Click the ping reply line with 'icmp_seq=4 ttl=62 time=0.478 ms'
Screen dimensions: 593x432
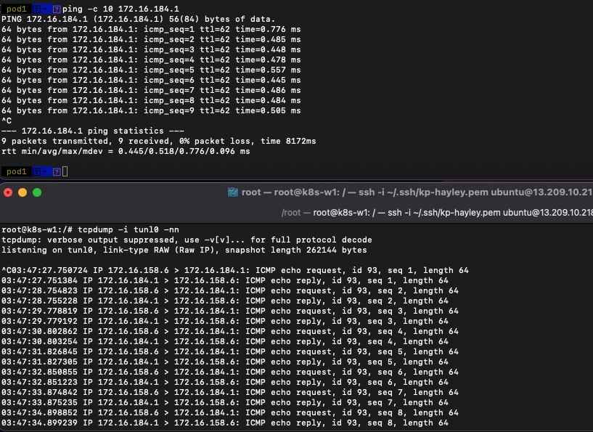pos(151,60)
